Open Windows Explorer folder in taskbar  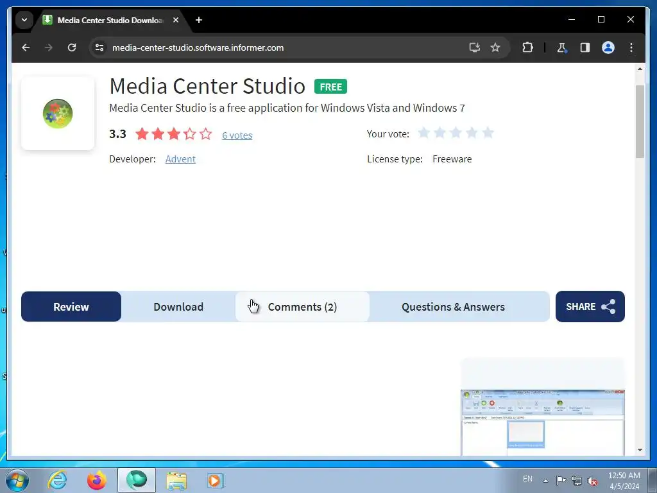coord(176,481)
